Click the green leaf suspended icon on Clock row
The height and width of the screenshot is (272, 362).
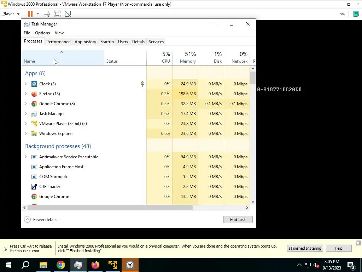[x=143, y=84]
